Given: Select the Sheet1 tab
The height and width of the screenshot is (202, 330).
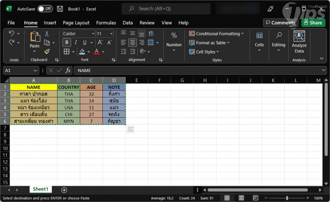Looking at the screenshot, I should click(40, 189).
